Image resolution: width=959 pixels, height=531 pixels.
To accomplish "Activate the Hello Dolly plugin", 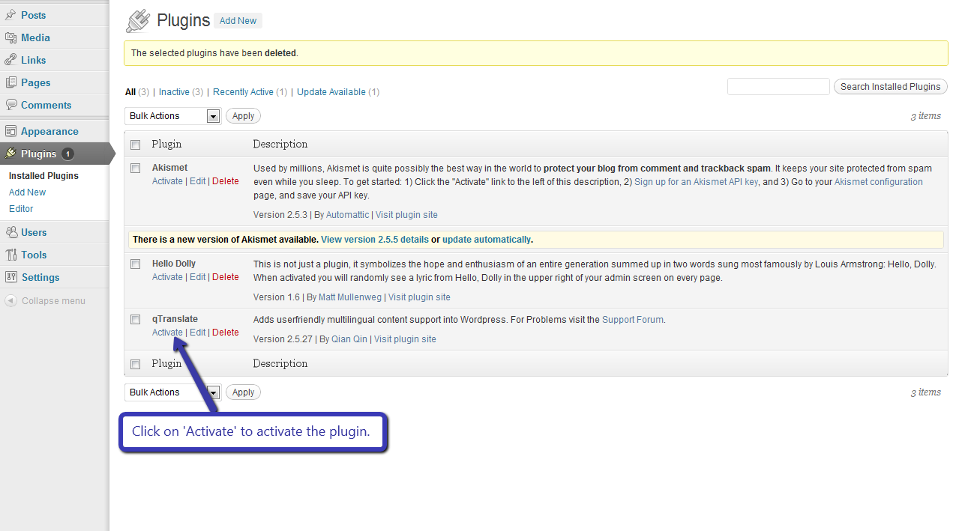I will coord(167,277).
